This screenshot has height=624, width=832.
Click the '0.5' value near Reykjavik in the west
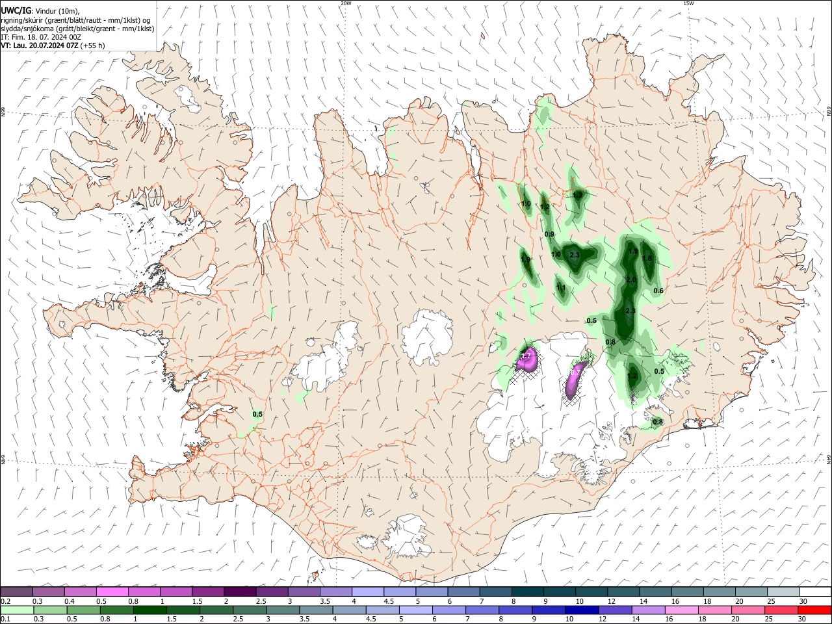click(x=257, y=414)
